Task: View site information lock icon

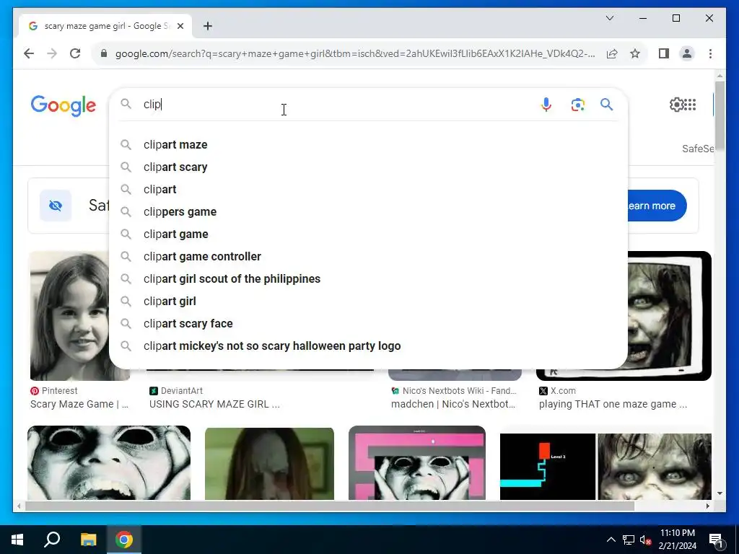Action: tap(104, 53)
